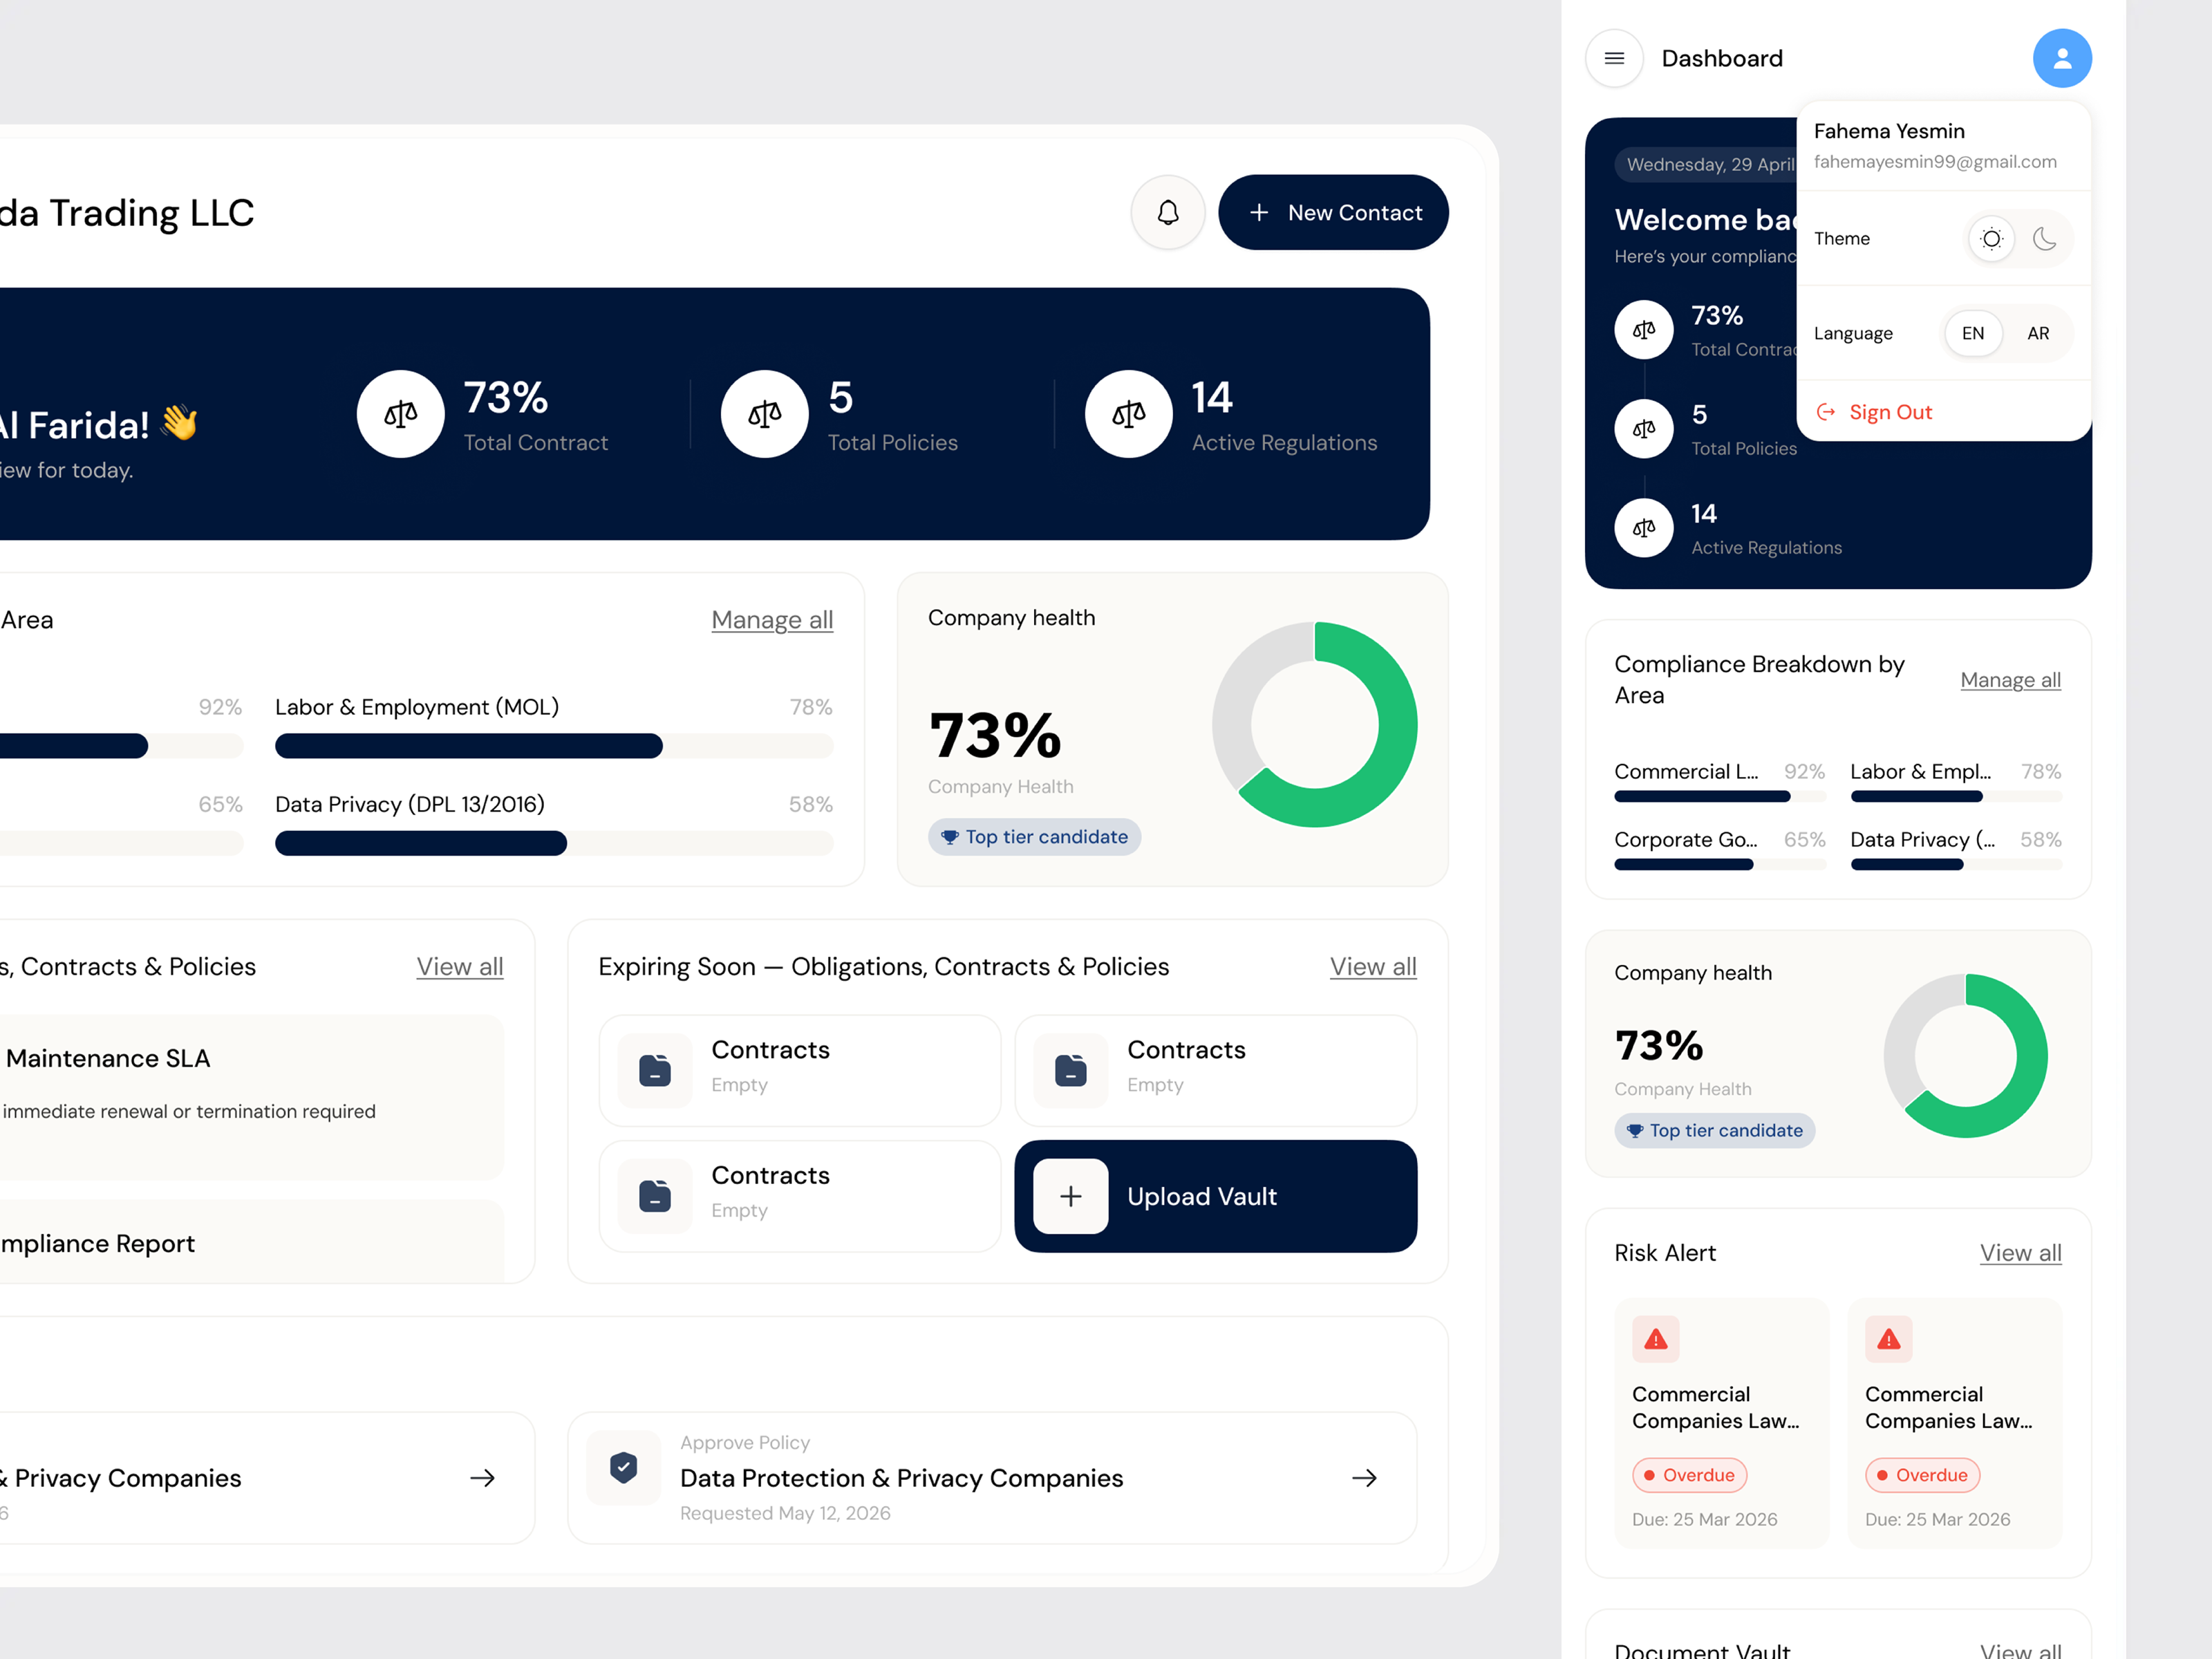The height and width of the screenshot is (1659, 2212).
Task: Click warning icon on second Risk Alert card
Action: pos(1888,1339)
